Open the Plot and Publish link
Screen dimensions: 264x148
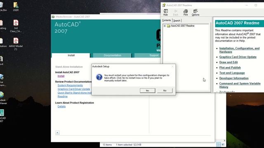(230, 67)
